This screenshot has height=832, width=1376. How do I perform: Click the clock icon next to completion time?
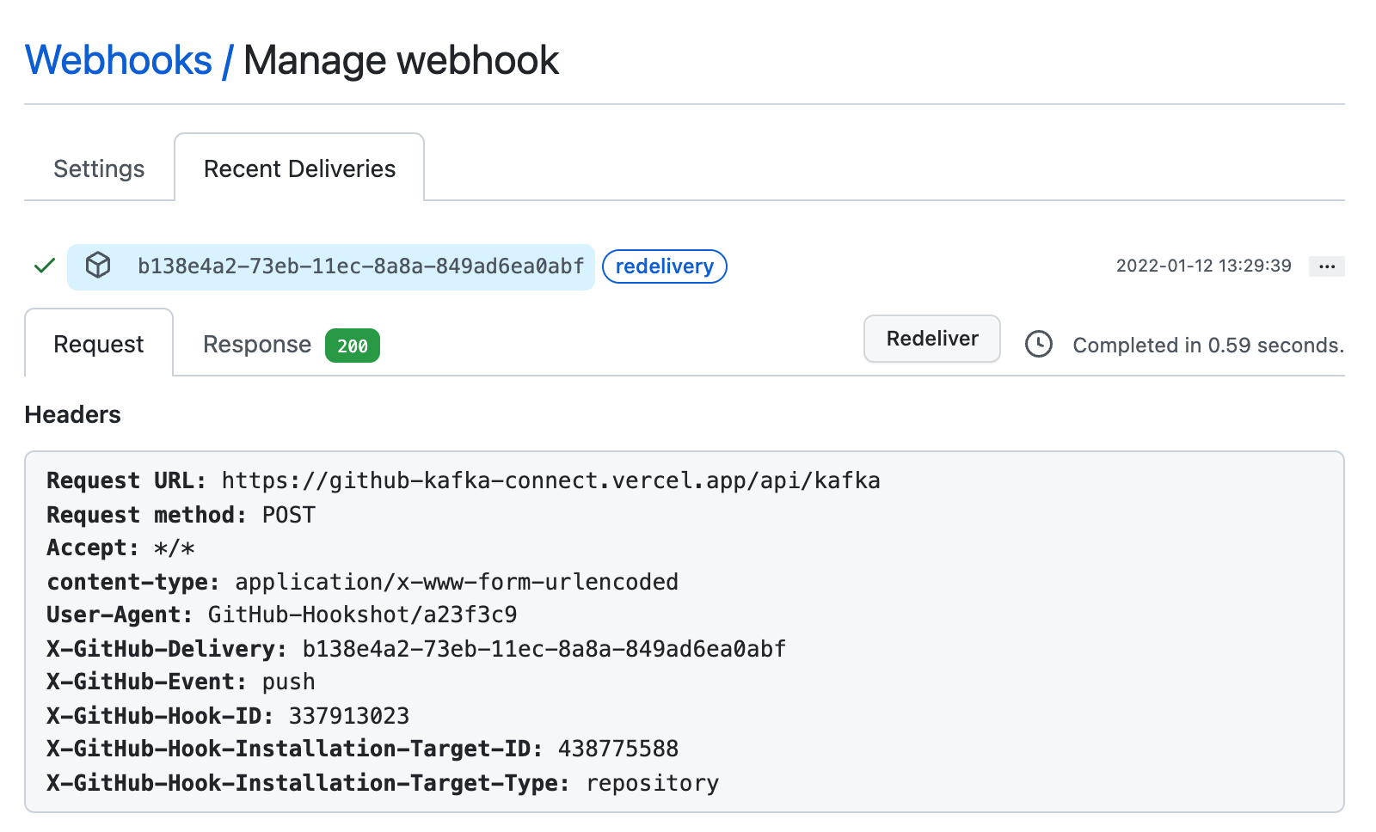1038,345
